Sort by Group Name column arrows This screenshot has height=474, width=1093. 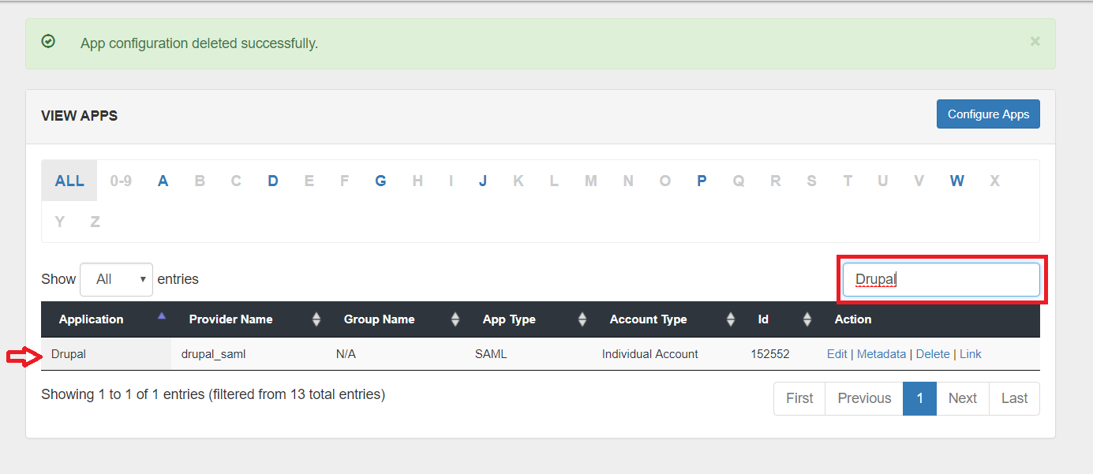coord(455,319)
